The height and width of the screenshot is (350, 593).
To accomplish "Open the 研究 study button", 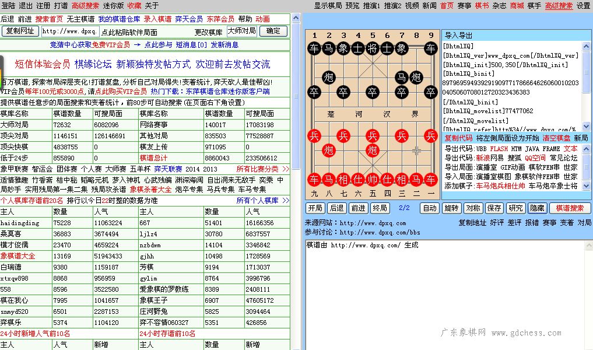I will tap(515, 208).
